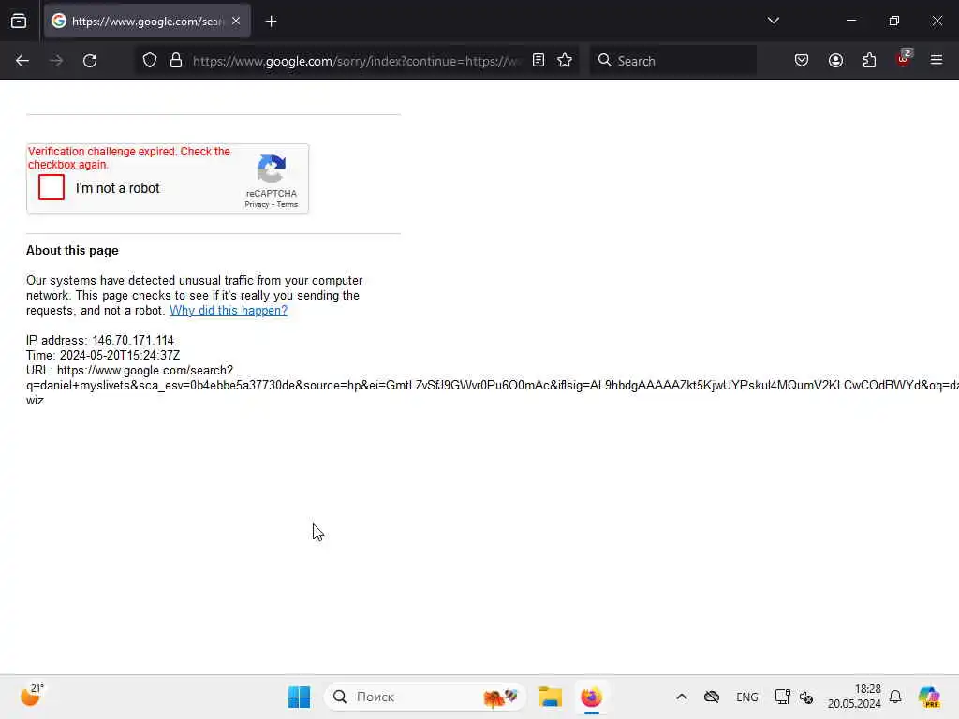Open Pocket save icon
This screenshot has width=959, height=719.
pyautogui.click(x=802, y=61)
